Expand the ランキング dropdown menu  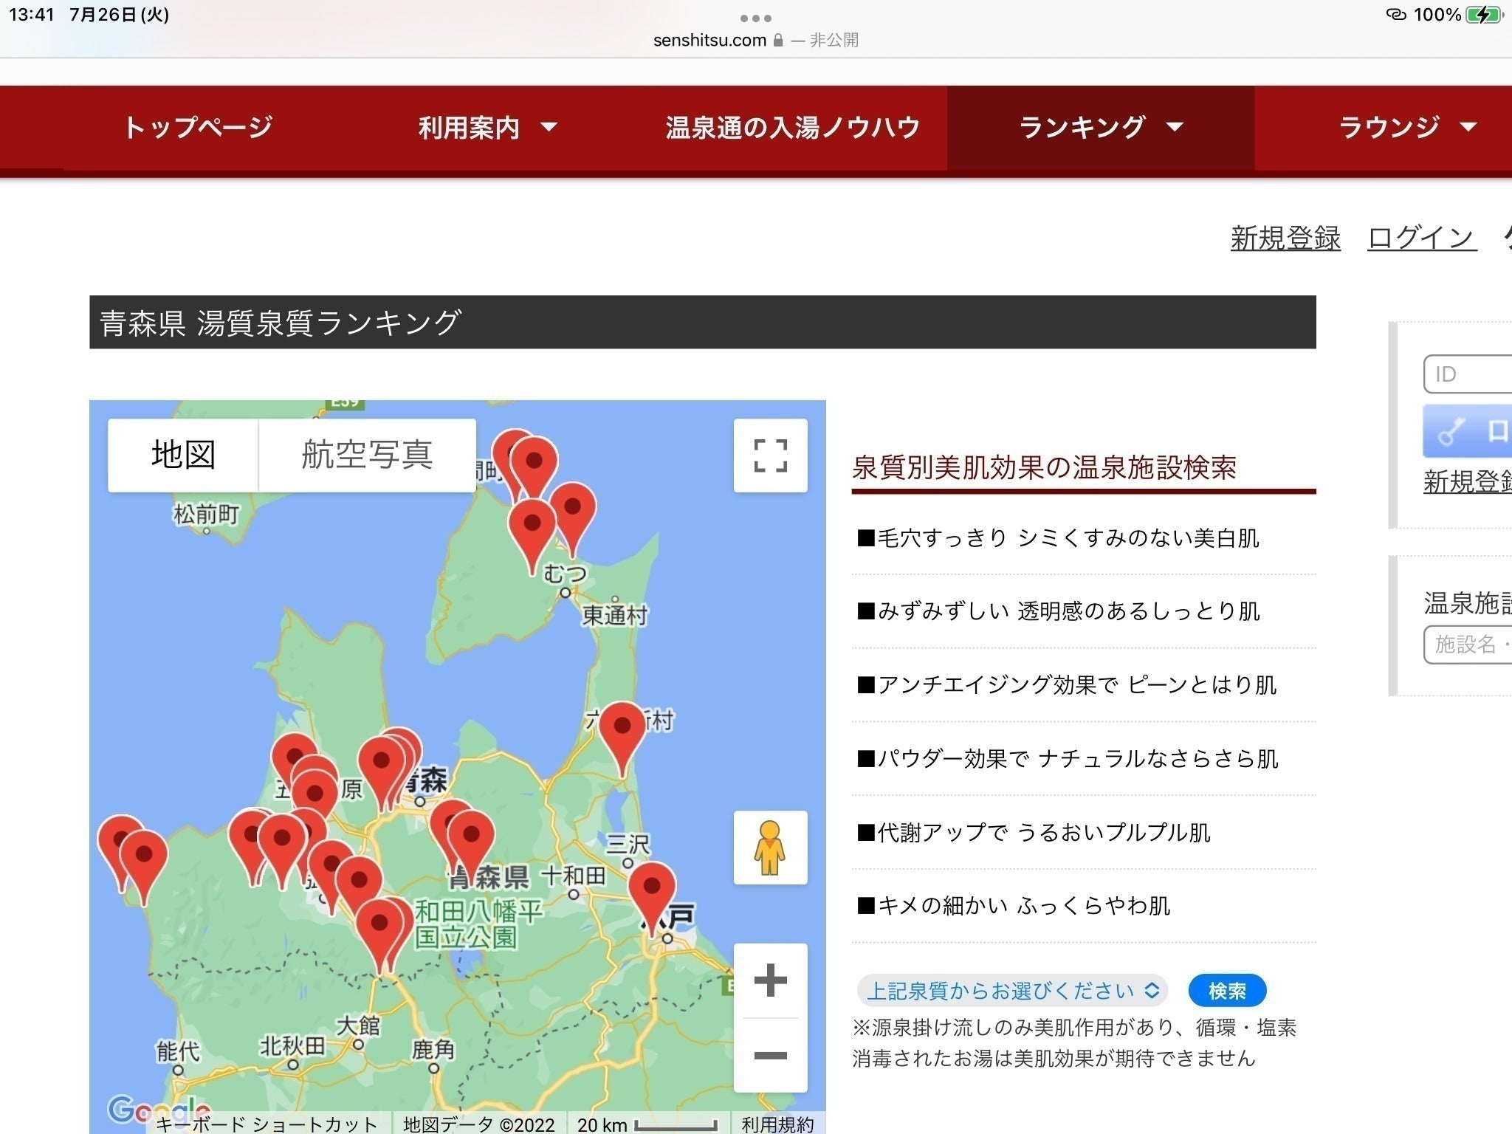1100,128
